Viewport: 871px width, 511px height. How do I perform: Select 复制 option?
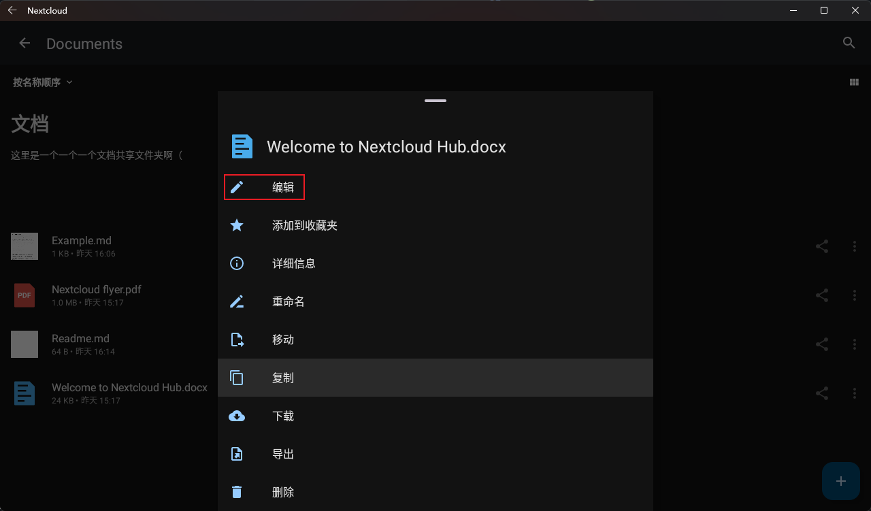click(435, 378)
